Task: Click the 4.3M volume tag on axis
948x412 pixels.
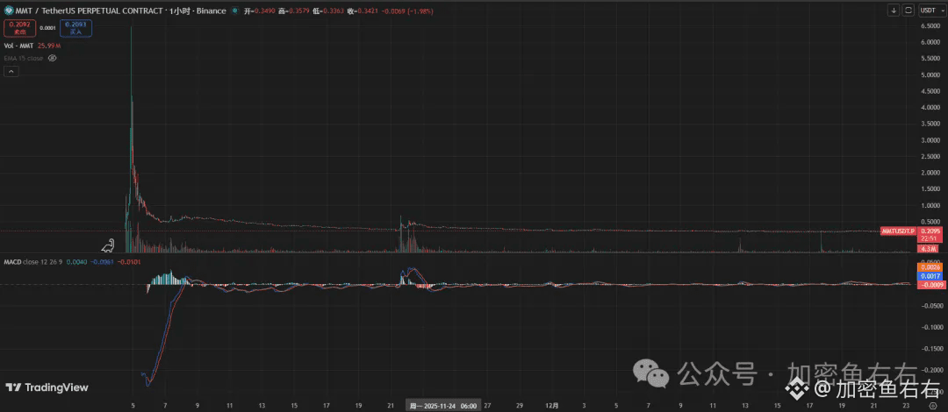Action: point(928,248)
